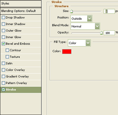Uncheck the Bevel and Emboss checkbox
This screenshot has height=115, width=118.
[x=3, y=44]
